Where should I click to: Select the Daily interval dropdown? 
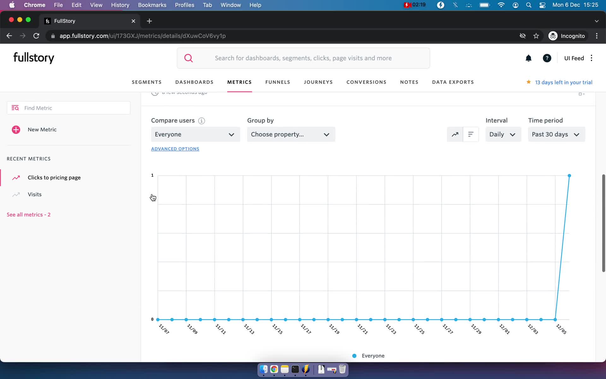(x=502, y=134)
